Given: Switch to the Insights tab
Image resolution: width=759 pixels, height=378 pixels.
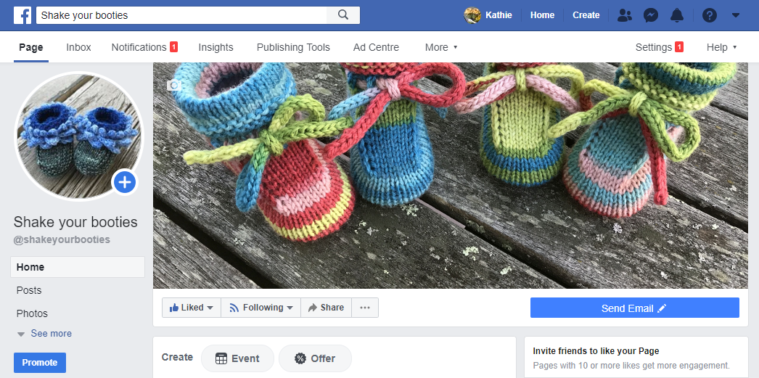Looking at the screenshot, I should 216,47.
